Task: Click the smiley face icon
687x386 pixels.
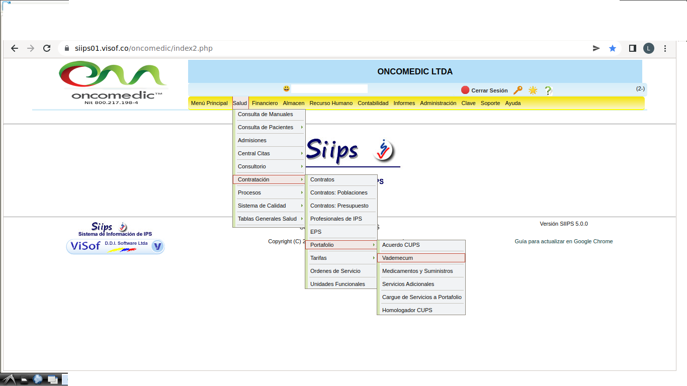Action: coord(287,89)
